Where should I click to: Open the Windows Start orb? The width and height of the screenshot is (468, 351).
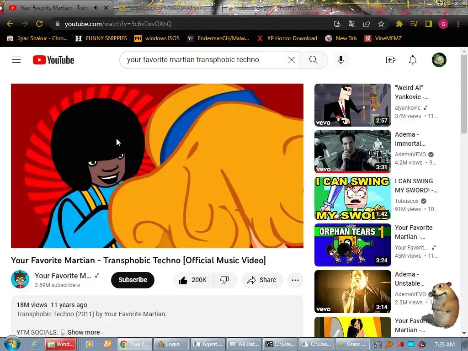click(12, 344)
